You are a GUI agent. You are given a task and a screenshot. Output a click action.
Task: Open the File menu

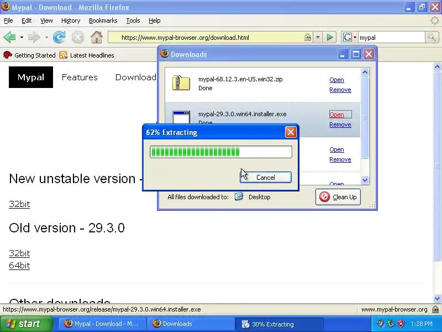[8, 20]
